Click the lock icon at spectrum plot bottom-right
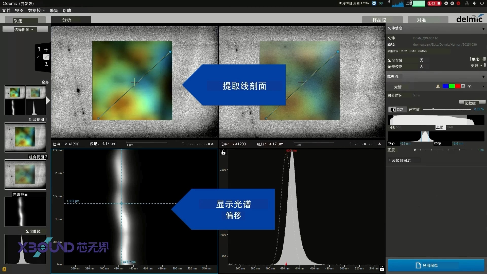487x274 pixels. (382, 268)
